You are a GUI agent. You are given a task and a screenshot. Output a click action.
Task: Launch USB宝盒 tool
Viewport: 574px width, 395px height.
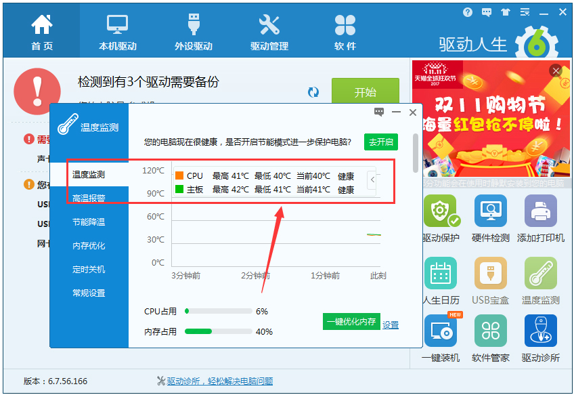click(x=491, y=281)
